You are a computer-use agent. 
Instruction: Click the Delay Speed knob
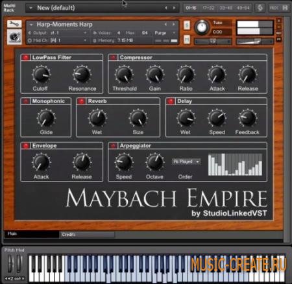coord(217,118)
